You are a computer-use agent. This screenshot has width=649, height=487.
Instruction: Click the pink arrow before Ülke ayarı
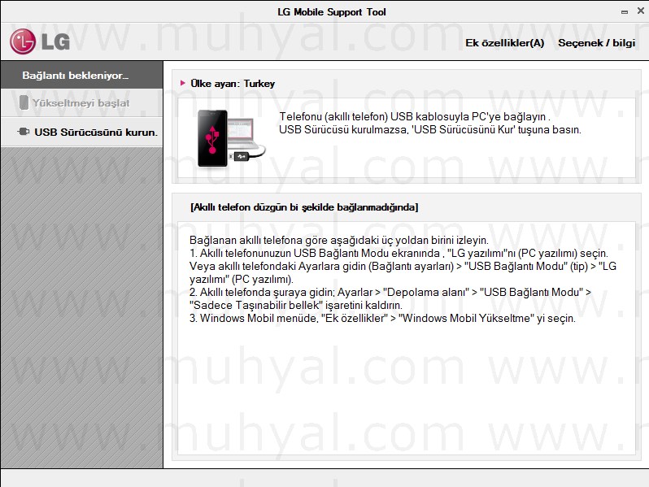tap(183, 83)
